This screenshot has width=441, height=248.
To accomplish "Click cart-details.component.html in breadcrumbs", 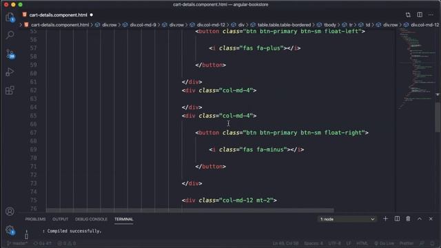I will [60, 25].
